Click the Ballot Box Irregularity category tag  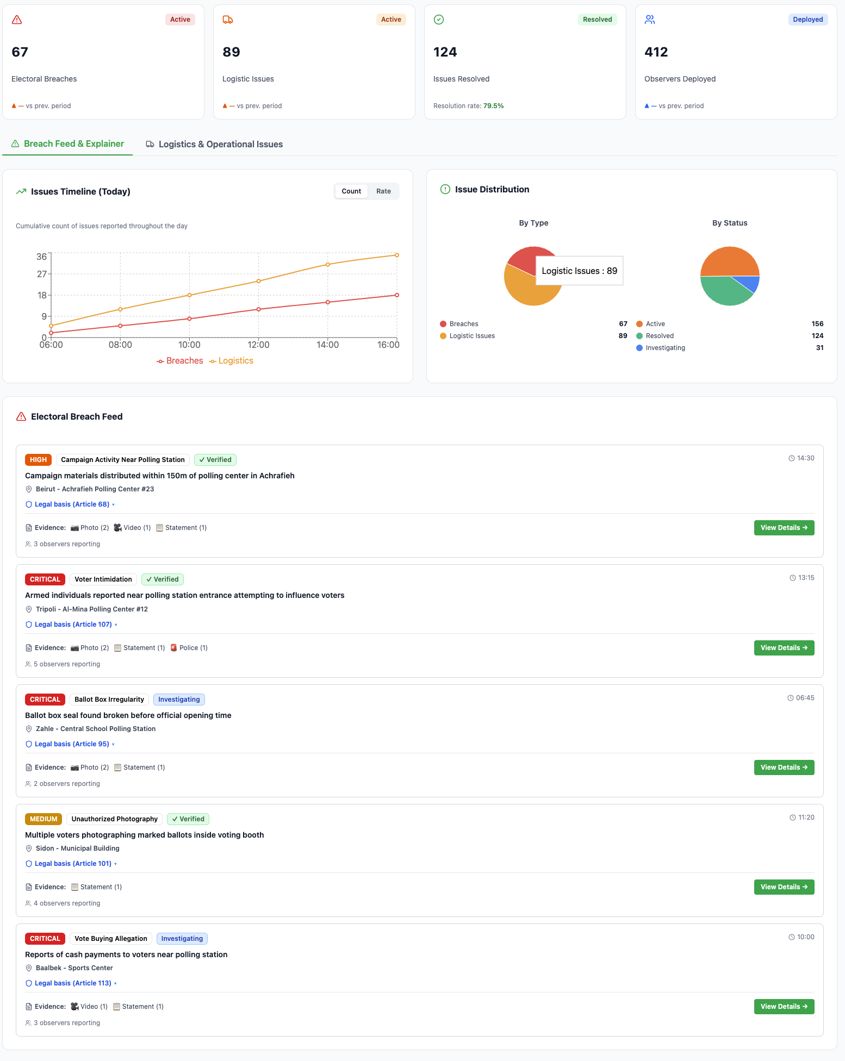(x=109, y=700)
